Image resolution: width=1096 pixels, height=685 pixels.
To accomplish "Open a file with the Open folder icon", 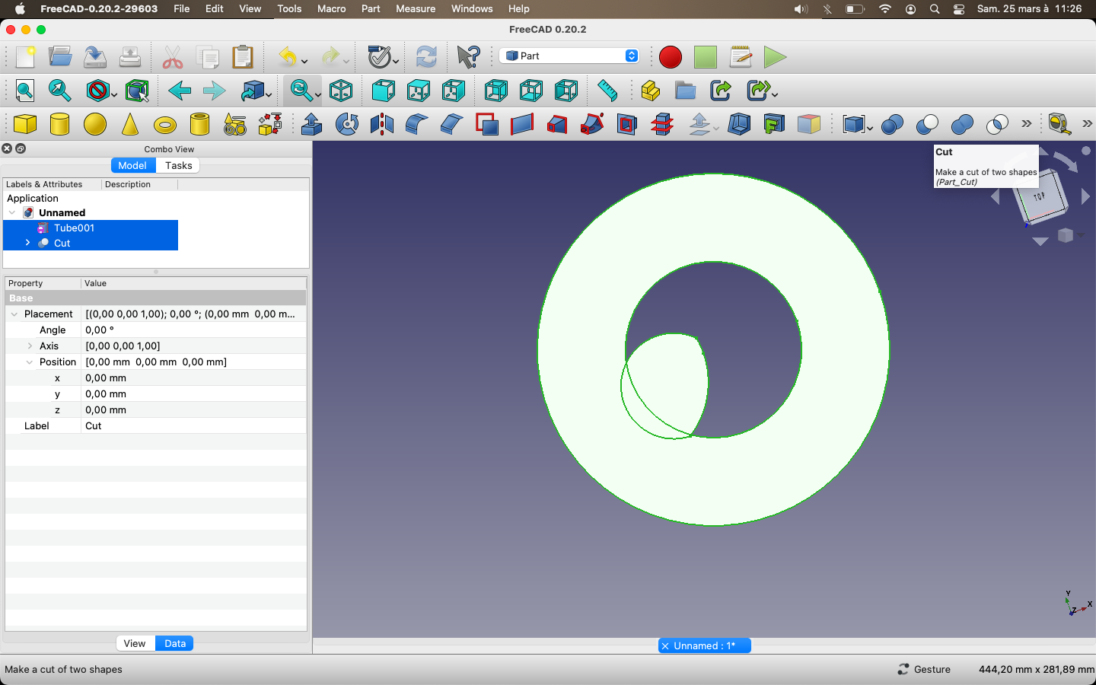I will tap(60, 57).
